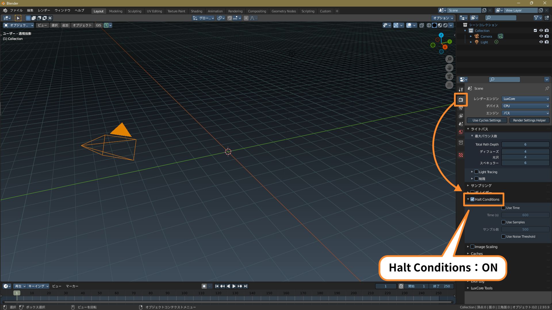Viewport: 552px width, 310px height.
Task: Enable the Use Noise Threshold checkbox
Action: pyautogui.click(x=503, y=237)
